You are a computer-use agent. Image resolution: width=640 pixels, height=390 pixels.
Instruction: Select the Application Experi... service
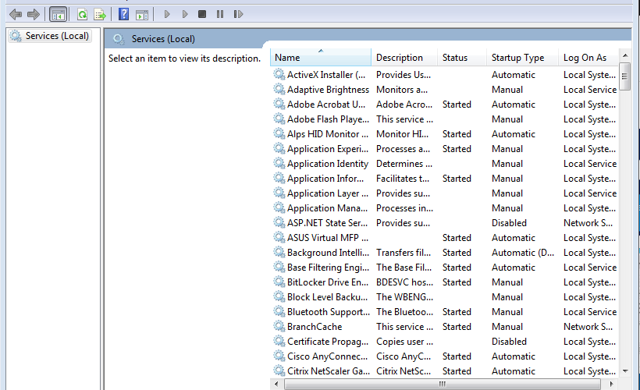pos(327,149)
